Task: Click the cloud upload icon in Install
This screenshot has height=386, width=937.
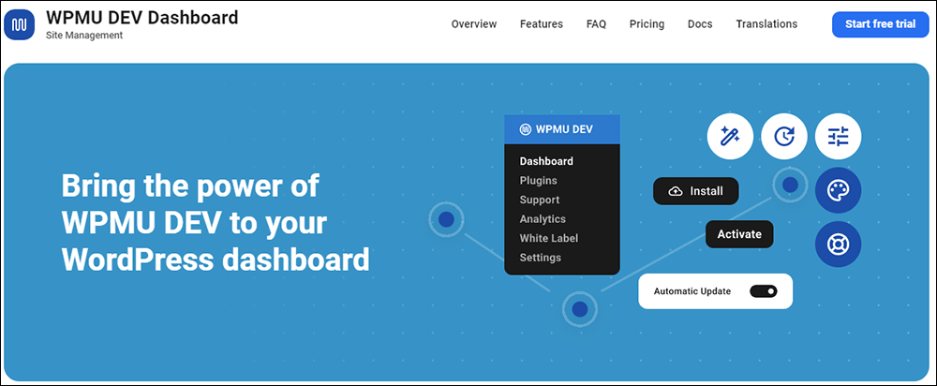Action: 676,191
